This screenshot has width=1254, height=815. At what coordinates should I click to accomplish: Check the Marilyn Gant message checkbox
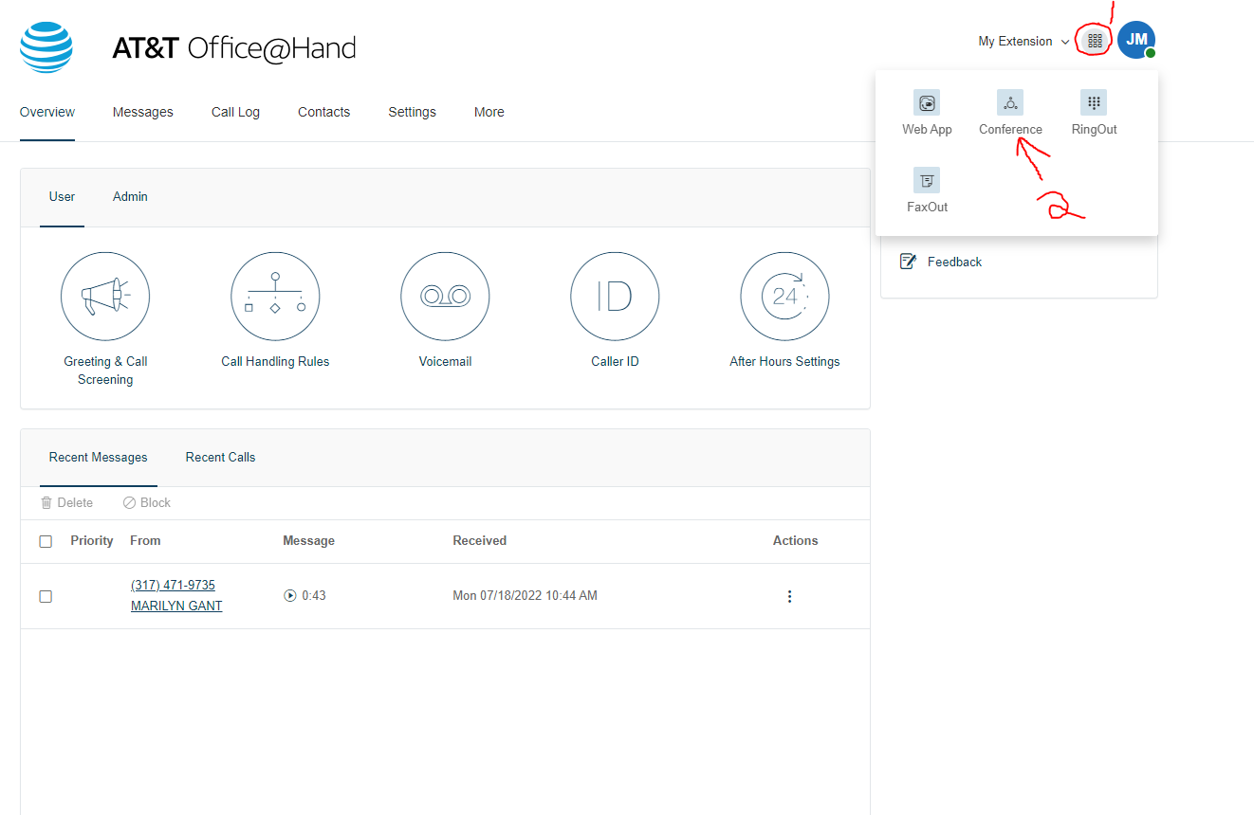coord(46,596)
